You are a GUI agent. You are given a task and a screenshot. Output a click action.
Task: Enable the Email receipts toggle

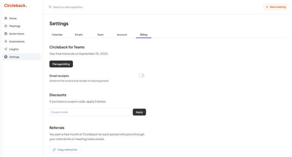(141, 76)
